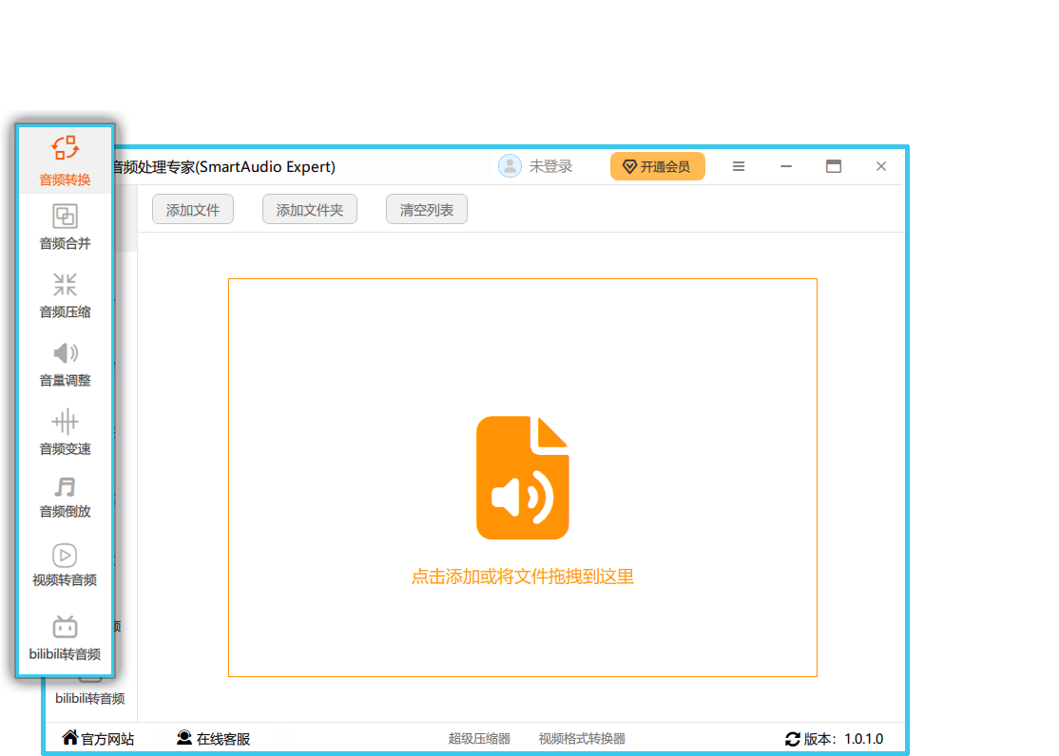1059x756 pixels.
Task: Open the 音频合并 audio merge tool
Action: click(65, 217)
